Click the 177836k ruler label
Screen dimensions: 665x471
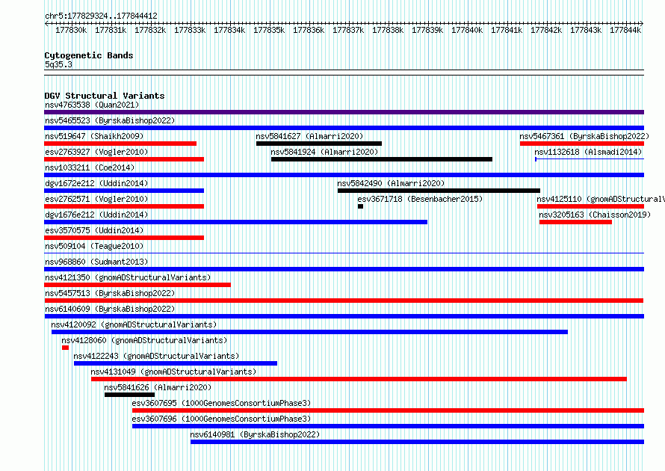[309, 30]
